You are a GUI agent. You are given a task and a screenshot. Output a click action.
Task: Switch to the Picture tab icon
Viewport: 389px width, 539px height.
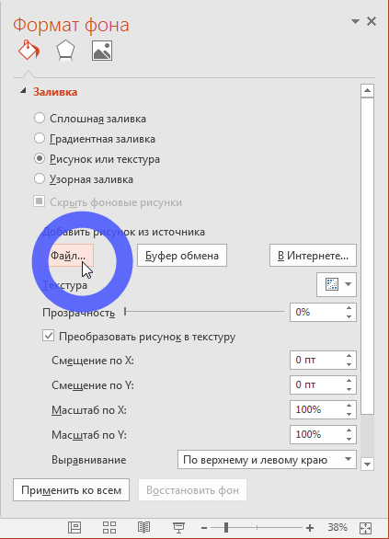coord(102,51)
